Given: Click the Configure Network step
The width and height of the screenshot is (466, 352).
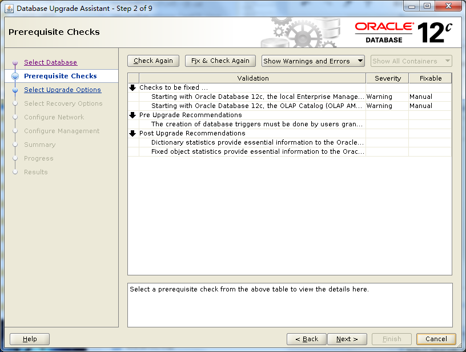Looking at the screenshot, I should click(54, 117).
